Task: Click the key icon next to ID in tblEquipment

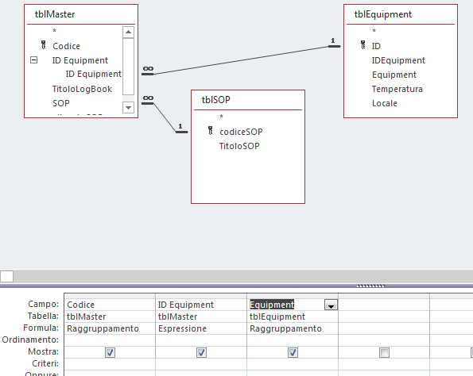Action: click(363, 45)
